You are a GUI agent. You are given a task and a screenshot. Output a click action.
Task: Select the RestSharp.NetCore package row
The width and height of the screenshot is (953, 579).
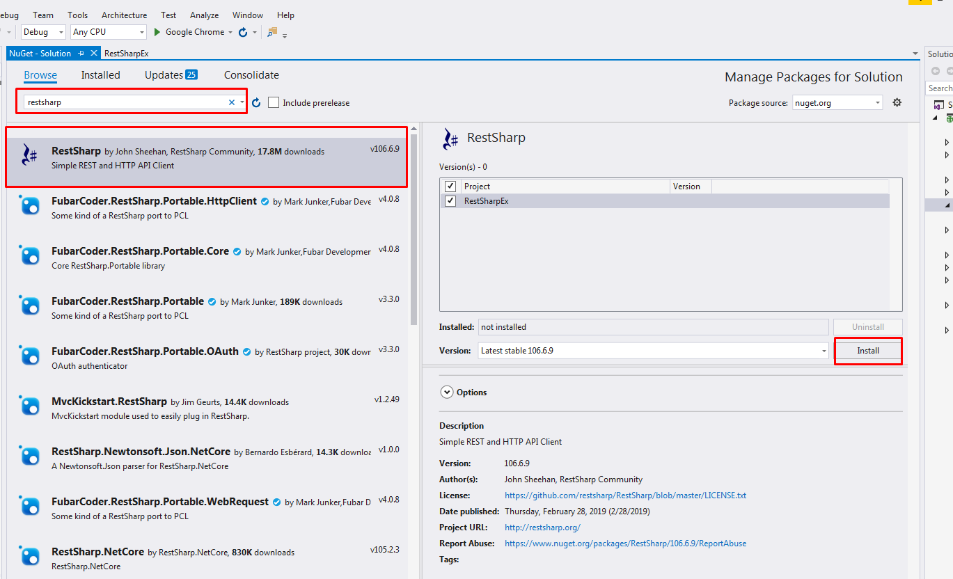(206, 557)
